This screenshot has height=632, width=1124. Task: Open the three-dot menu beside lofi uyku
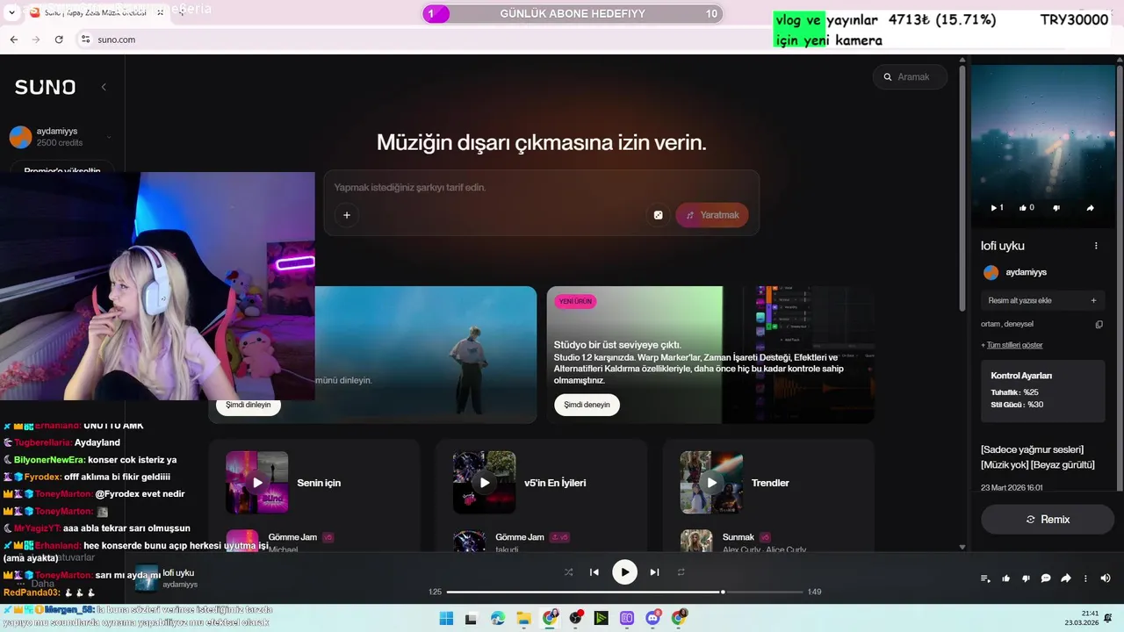pyautogui.click(x=1096, y=246)
